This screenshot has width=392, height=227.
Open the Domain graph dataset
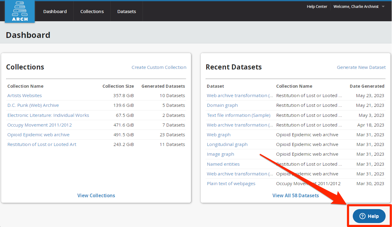coord(222,105)
